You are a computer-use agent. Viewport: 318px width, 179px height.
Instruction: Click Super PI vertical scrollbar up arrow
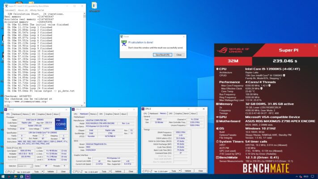(85, 14)
